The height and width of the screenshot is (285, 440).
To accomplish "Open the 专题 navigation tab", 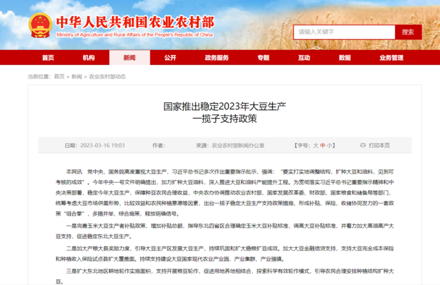I will pos(263,58).
